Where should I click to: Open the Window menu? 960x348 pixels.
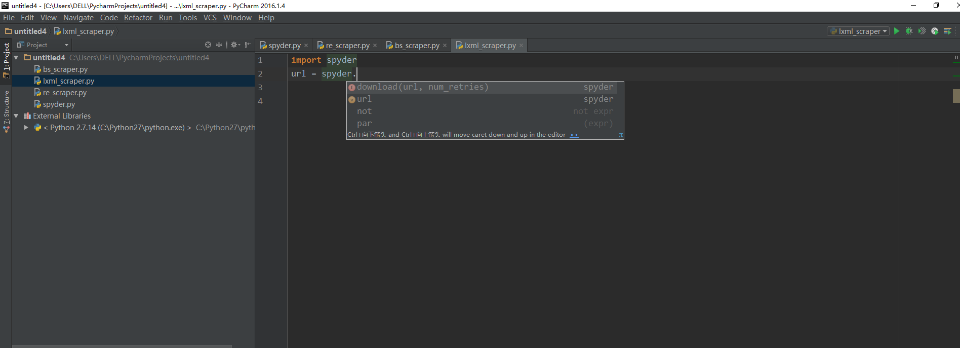point(237,18)
